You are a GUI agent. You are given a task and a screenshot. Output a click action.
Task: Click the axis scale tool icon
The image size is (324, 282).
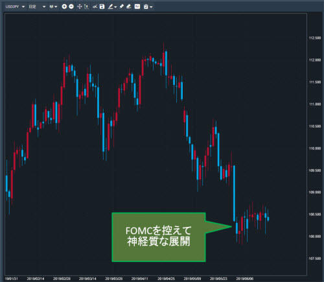pos(87,6)
